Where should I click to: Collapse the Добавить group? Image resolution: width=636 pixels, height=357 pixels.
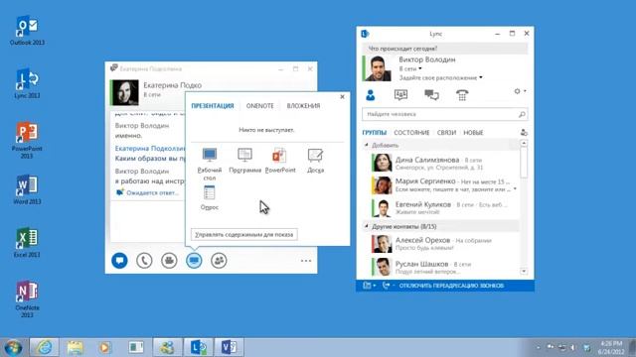pos(367,145)
